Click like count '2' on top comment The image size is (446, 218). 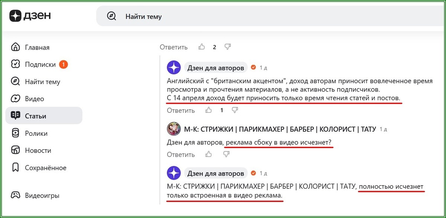pyautogui.click(x=214, y=47)
